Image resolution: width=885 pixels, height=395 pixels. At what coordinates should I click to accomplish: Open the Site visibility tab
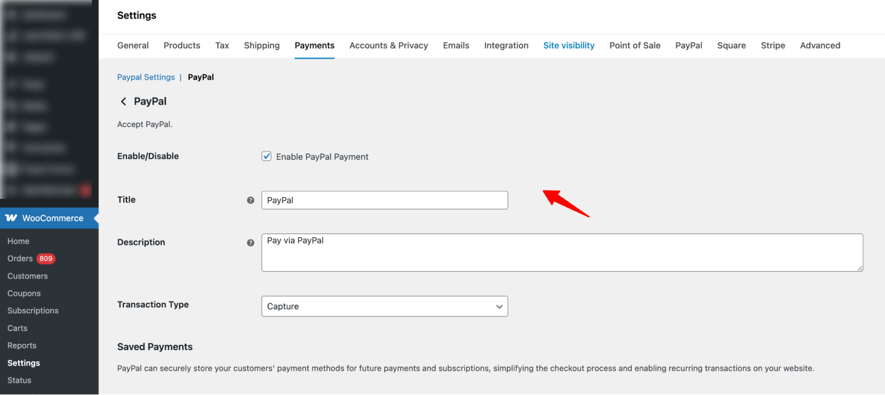pyautogui.click(x=569, y=45)
